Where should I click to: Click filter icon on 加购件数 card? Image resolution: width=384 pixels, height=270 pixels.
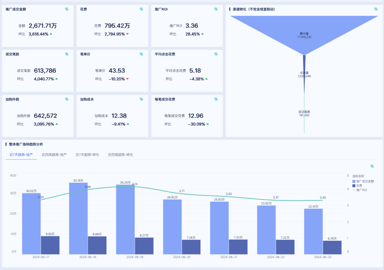click(67, 99)
